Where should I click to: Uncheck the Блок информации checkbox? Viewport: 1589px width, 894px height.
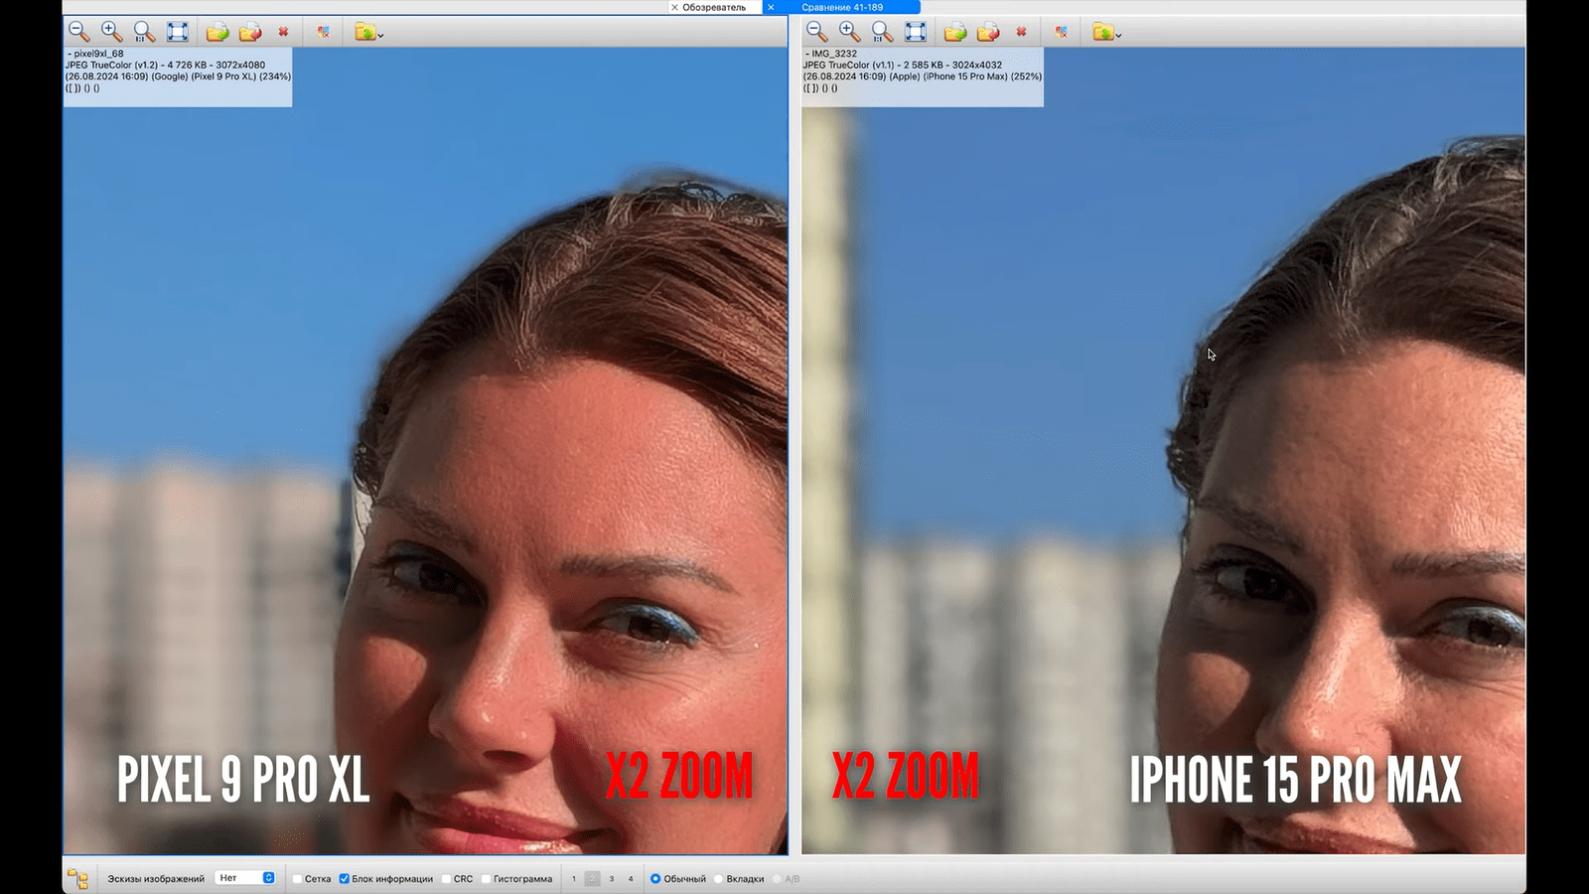click(x=344, y=879)
